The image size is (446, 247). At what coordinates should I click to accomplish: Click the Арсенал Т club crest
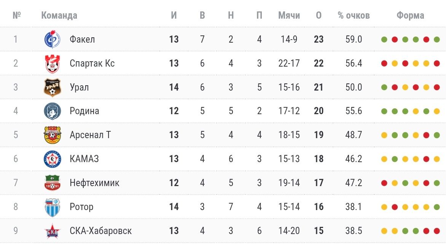coord(52,135)
